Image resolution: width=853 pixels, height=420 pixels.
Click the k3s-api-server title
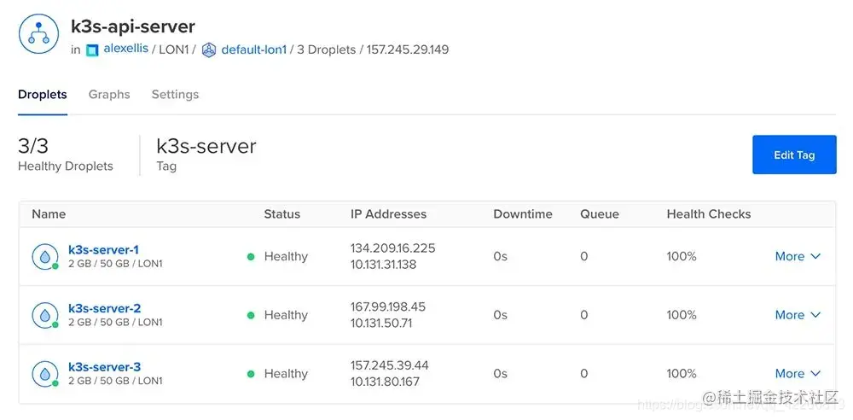[133, 26]
